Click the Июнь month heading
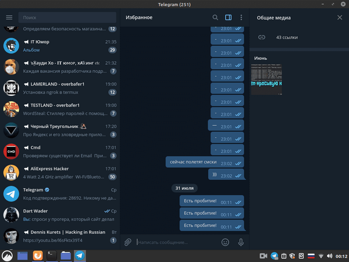Screen dimensions: 349x262 [x=261, y=58]
